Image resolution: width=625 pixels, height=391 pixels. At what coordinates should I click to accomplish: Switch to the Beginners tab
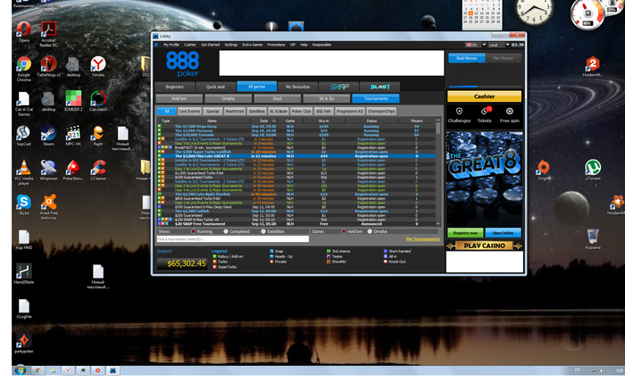click(175, 87)
